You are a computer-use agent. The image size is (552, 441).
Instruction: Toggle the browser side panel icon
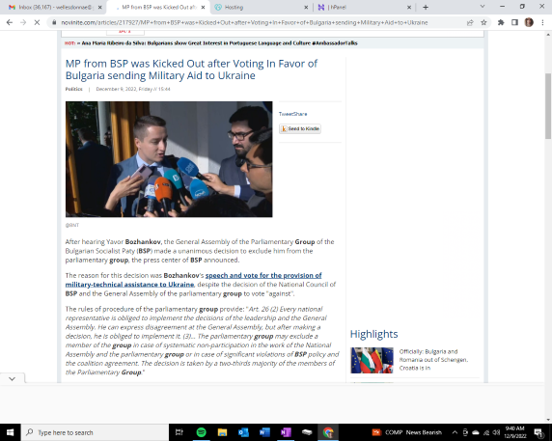click(x=514, y=22)
